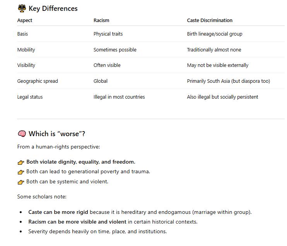Click pointing hand icon beside 'generational poverty' line
The height and width of the screenshot is (246, 287).
point(21,172)
